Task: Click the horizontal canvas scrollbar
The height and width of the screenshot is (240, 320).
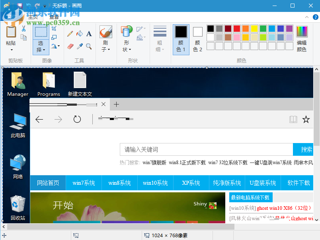Action: pyautogui.click(x=119, y=226)
